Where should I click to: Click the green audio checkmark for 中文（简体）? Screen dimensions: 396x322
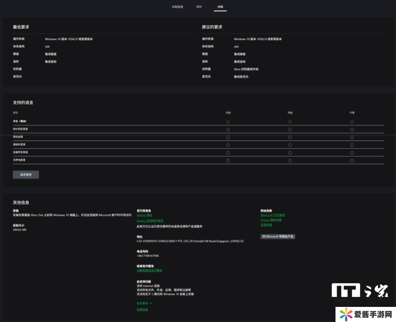(x=228, y=122)
